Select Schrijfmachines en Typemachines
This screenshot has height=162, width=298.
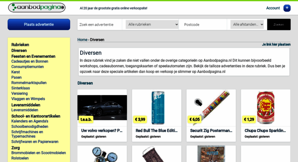pos(27,134)
